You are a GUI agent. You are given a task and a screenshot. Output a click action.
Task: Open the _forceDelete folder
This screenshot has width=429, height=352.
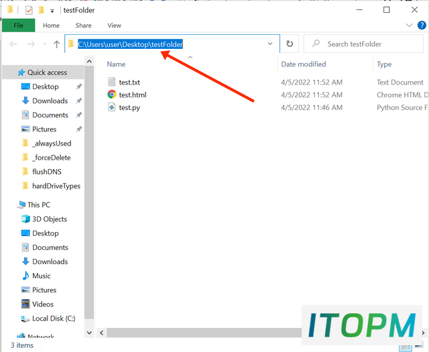coord(52,158)
